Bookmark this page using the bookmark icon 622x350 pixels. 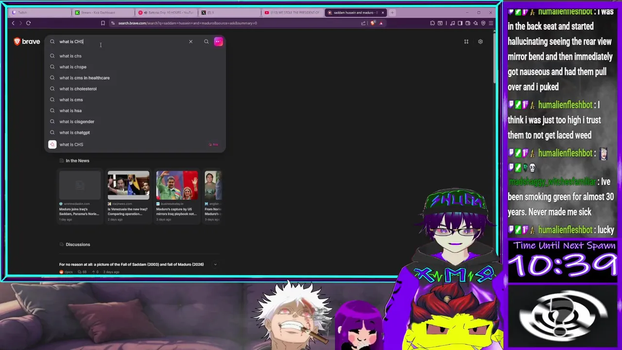[x=103, y=23]
